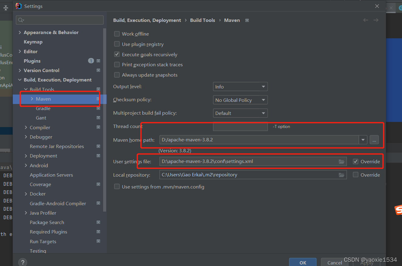
Task: Select Required Plugins settings
Action: [x=48, y=232]
